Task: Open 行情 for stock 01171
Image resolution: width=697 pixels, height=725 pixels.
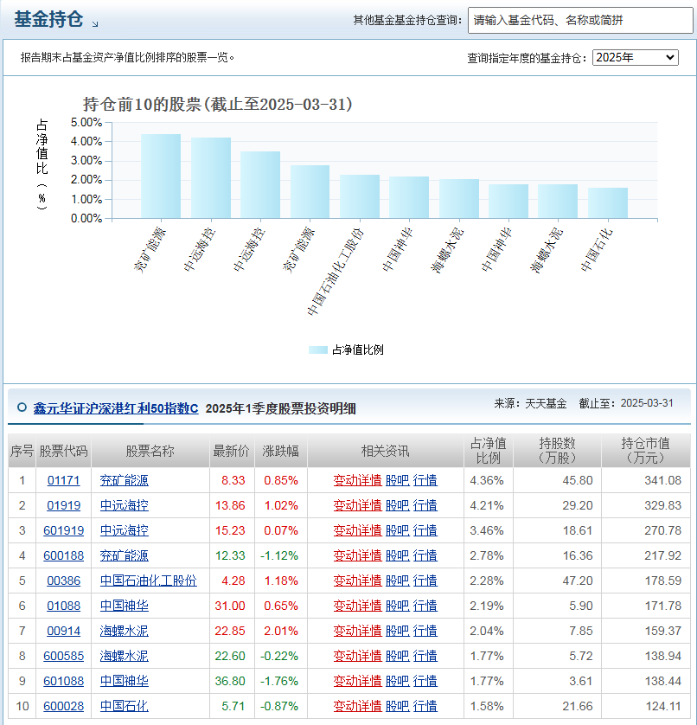Action: pyautogui.click(x=425, y=480)
